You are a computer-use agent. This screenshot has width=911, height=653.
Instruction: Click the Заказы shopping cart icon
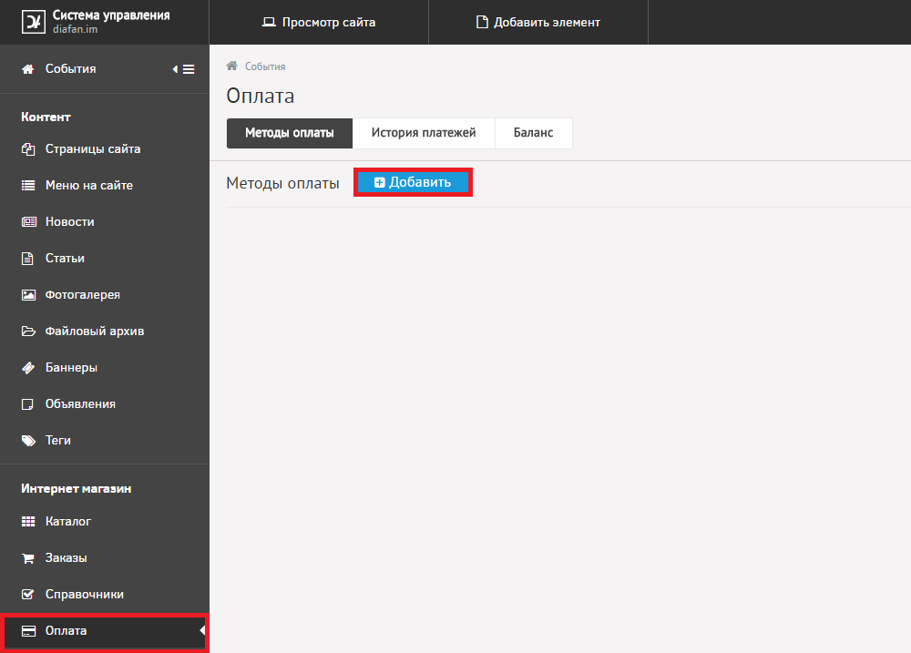(x=28, y=558)
